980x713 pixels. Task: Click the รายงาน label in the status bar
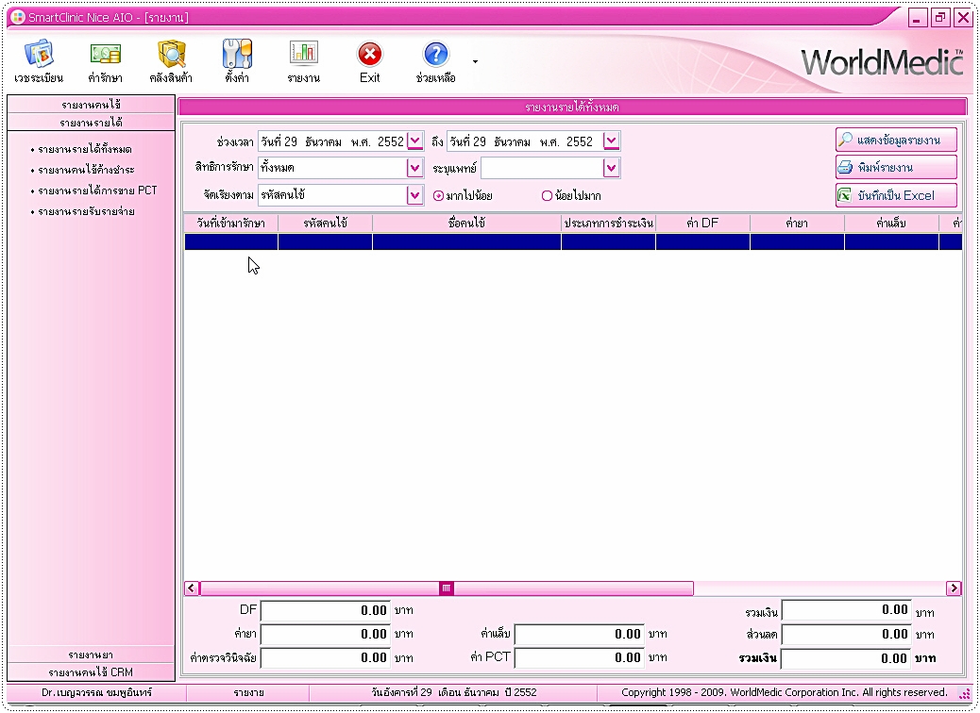(248, 692)
